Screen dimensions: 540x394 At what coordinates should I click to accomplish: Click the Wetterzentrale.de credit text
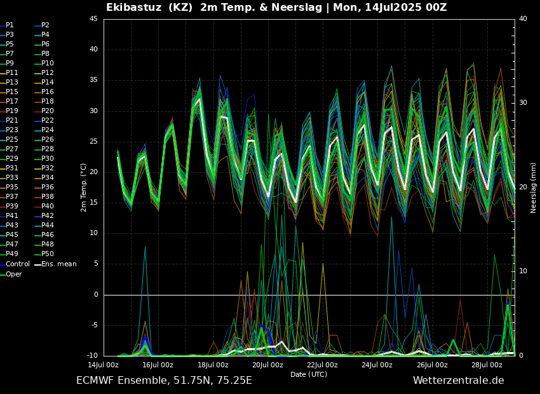459,381
